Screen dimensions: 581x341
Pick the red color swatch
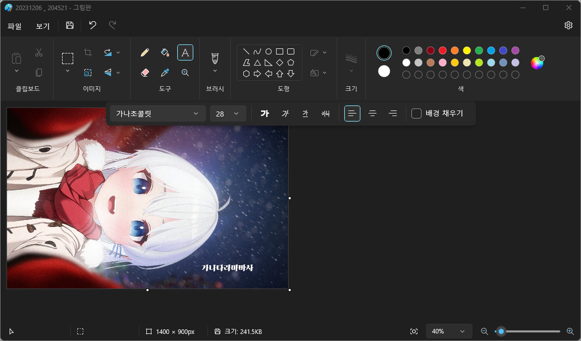click(x=442, y=50)
